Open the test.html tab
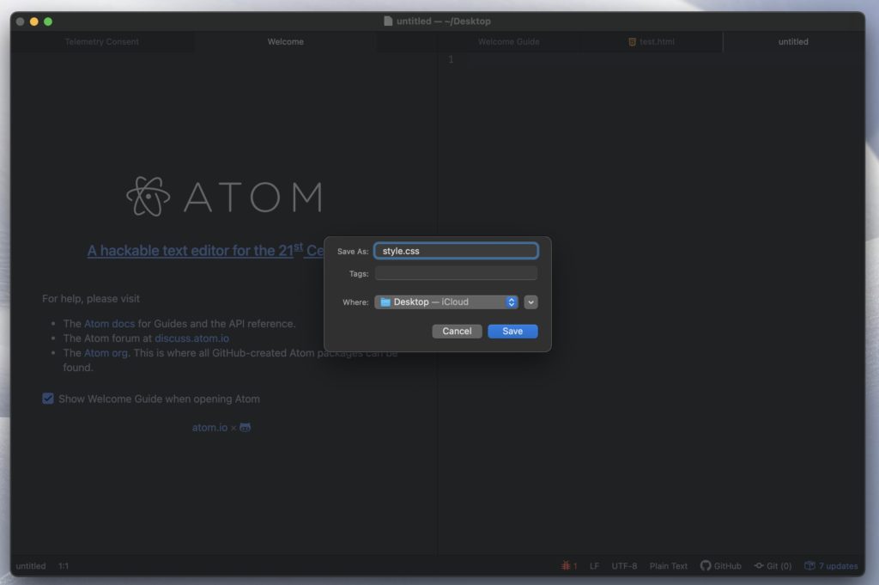 point(652,41)
